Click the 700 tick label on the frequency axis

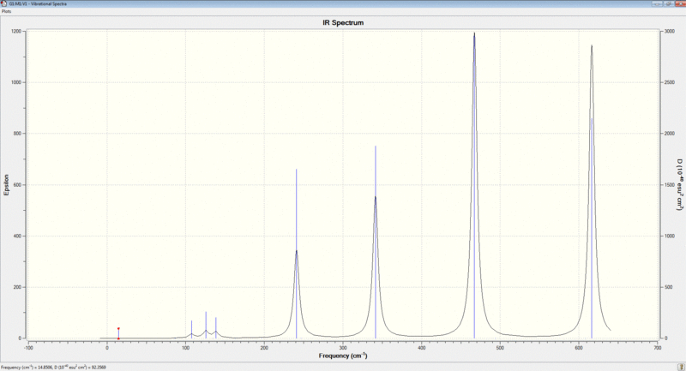click(x=658, y=348)
